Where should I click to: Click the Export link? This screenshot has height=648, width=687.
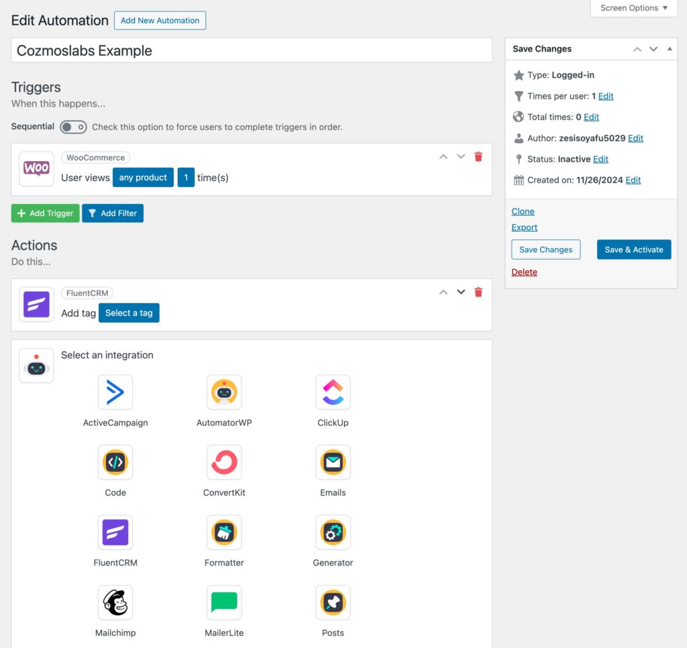(525, 227)
